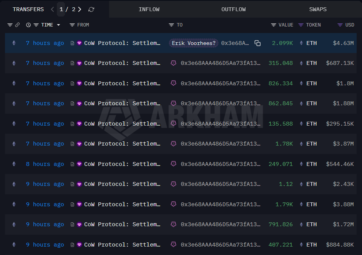Image resolution: width=362 pixels, height=255 pixels.
Task: Open the Erik Voorhees entity label
Action: click(x=194, y=43)
